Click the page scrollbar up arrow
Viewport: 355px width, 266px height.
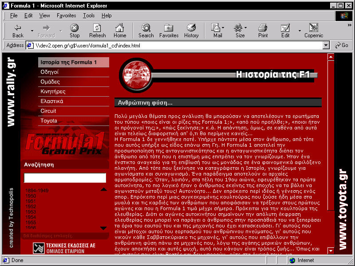pos(331,57)
